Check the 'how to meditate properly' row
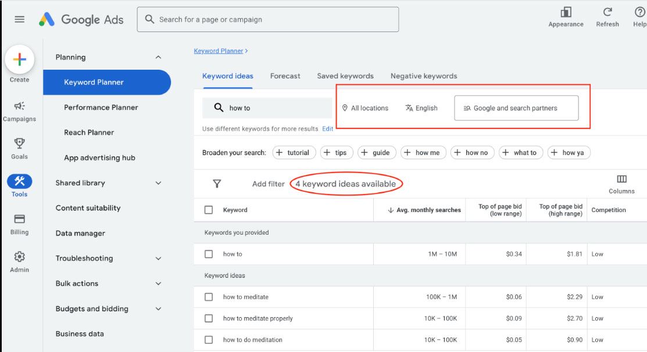 point(209,318)
